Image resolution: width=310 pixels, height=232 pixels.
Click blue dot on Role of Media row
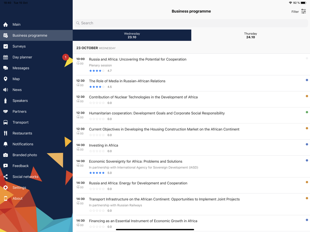(x=307, y=80)
